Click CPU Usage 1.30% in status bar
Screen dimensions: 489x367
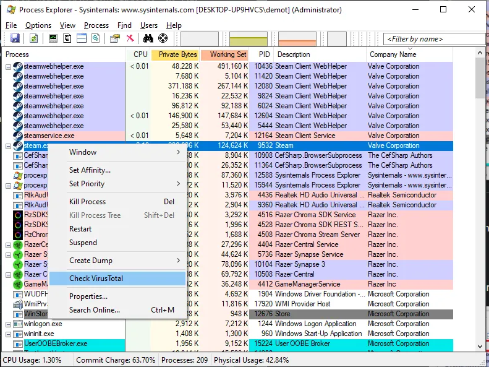[x=32, y=360]
